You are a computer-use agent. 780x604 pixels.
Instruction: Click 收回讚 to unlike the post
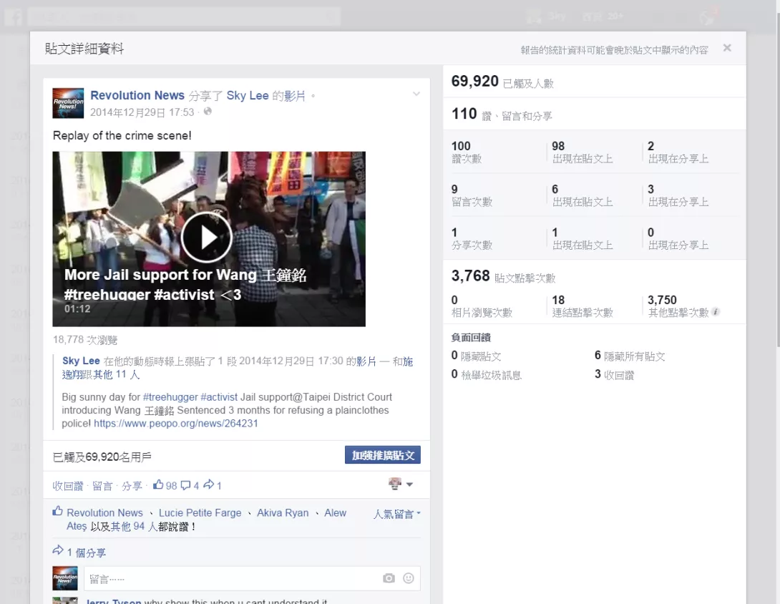68,486
